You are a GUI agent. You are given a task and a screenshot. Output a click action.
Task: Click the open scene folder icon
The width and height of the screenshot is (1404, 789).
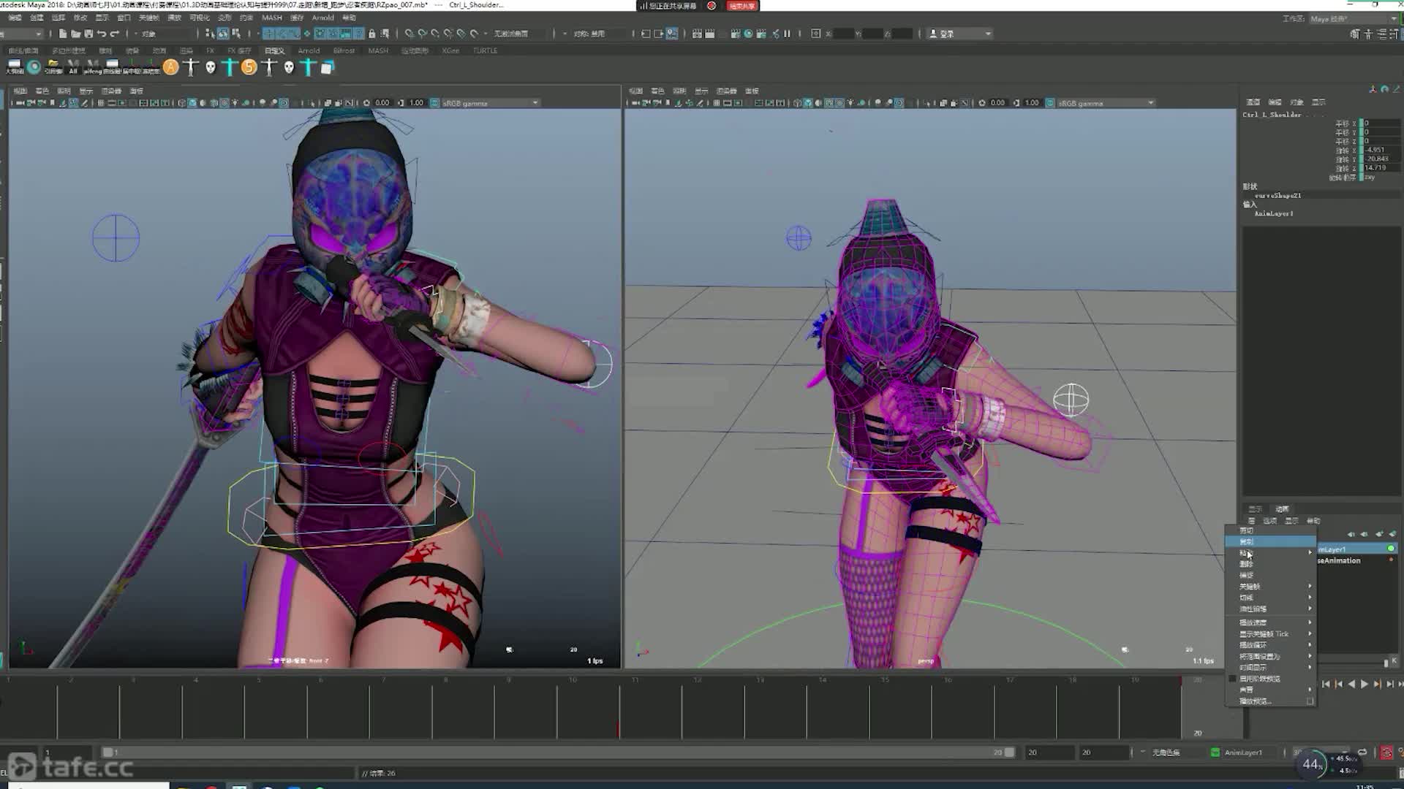(75, 34)
